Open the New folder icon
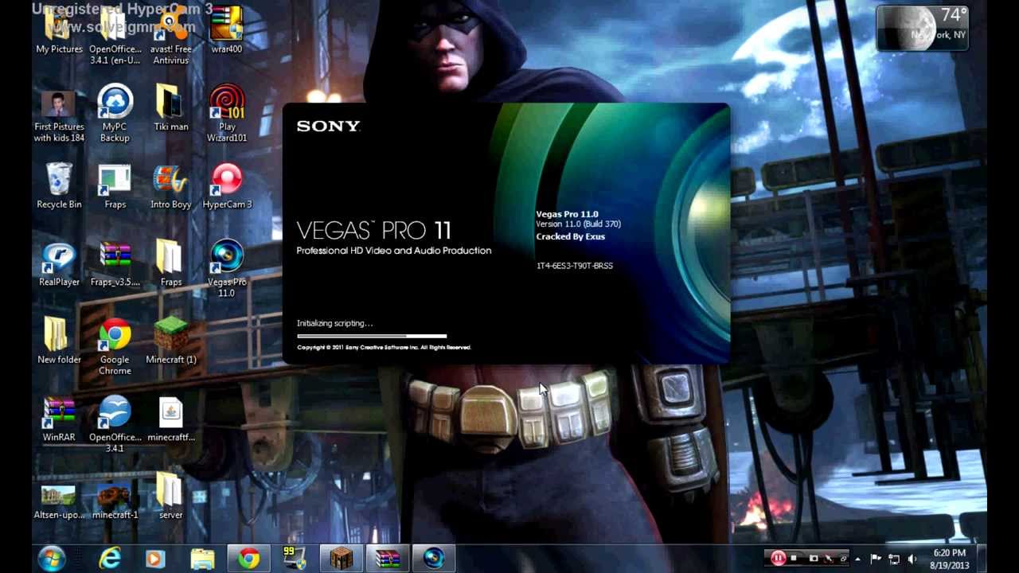This screenshot has height=573, width=1019. tap(59, 341)
